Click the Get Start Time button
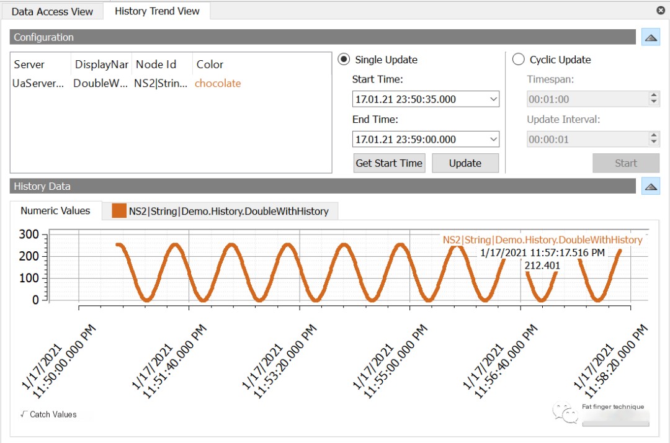670x443 pixels. (x=389, y=163)
